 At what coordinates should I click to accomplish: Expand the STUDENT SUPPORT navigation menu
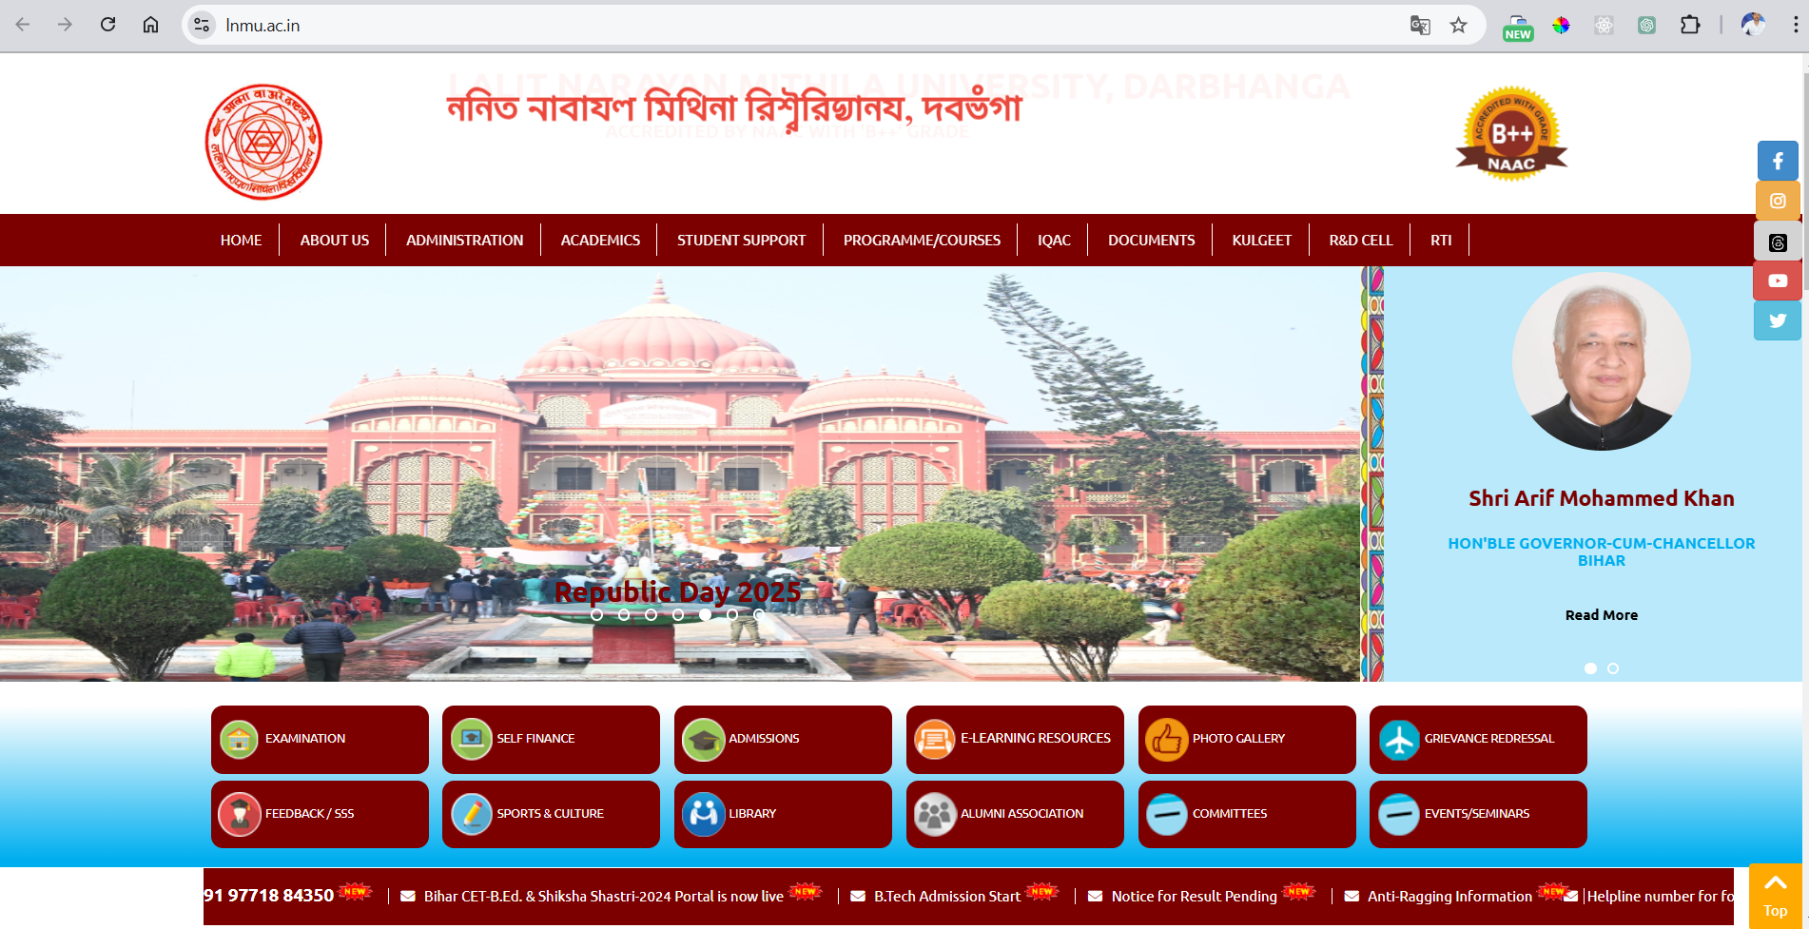[741, 241]
